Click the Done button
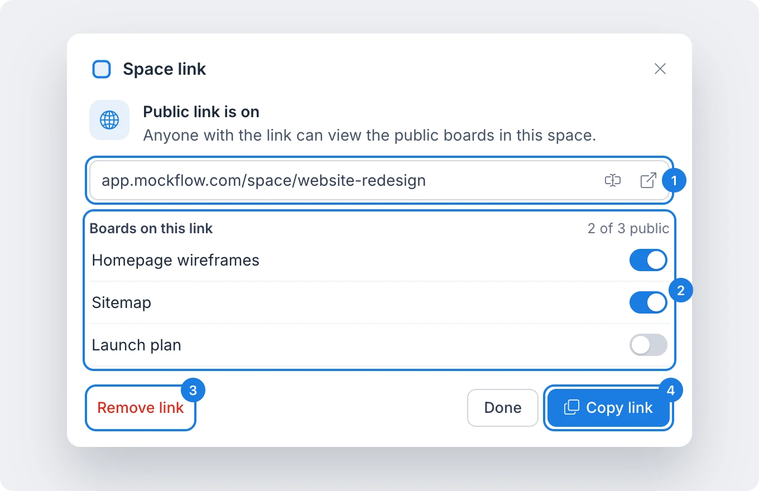This screenshot has width=759, height=491. (x=503, y=408)
